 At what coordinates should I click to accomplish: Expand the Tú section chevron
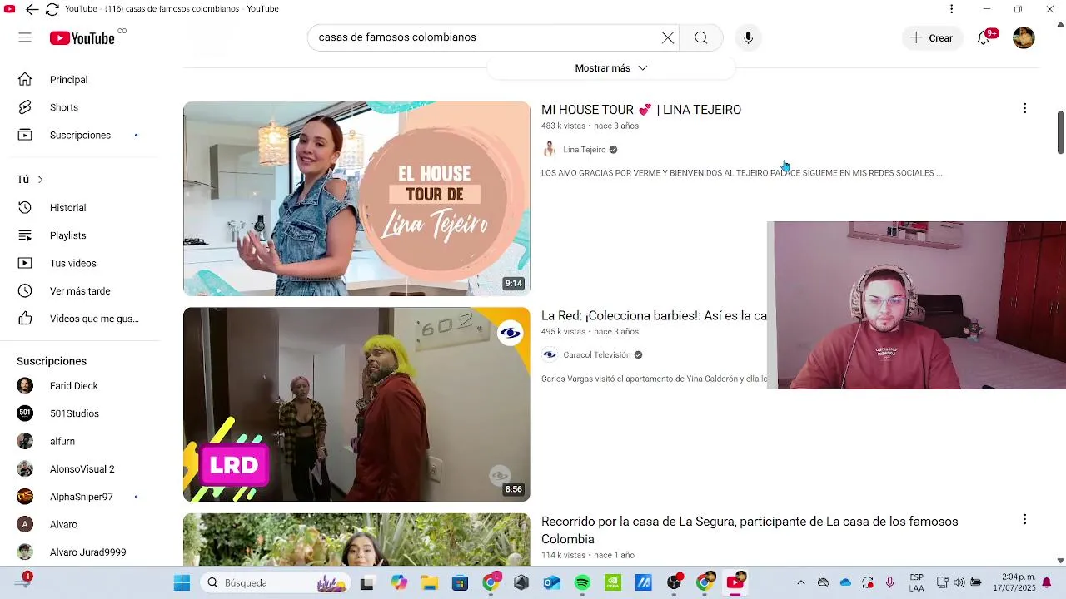tap(40, 180)
